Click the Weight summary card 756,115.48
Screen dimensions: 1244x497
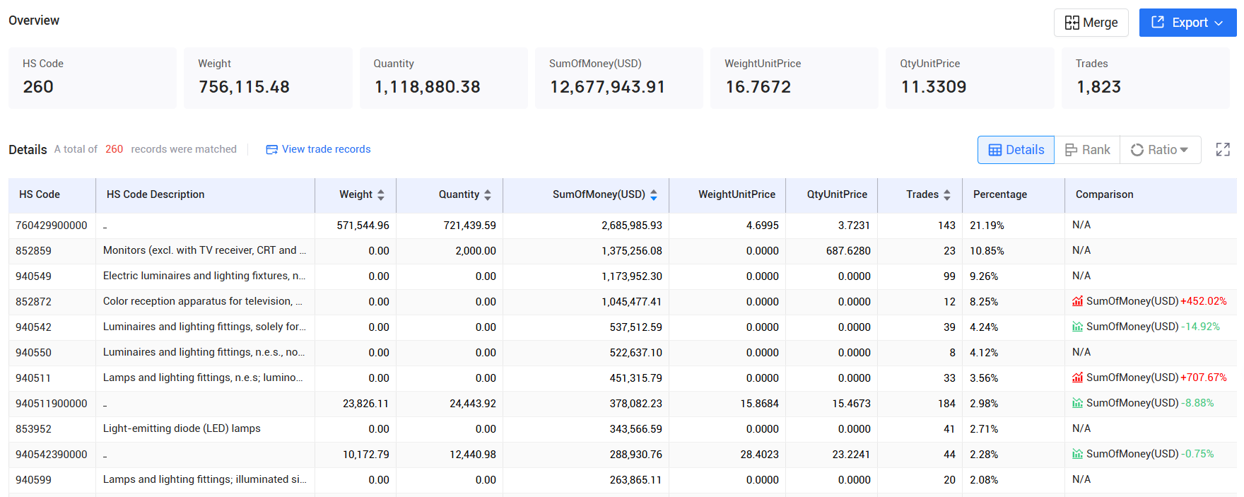click(x=268, y=78)
